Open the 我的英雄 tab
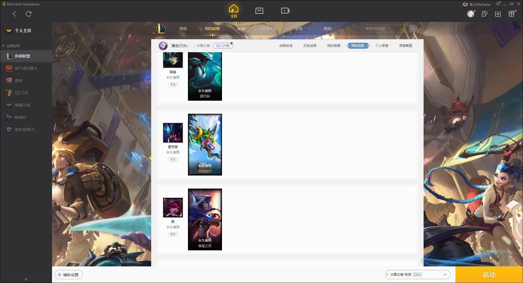The height and width of the screenshot is (283, 523). [x=334, y=46]
